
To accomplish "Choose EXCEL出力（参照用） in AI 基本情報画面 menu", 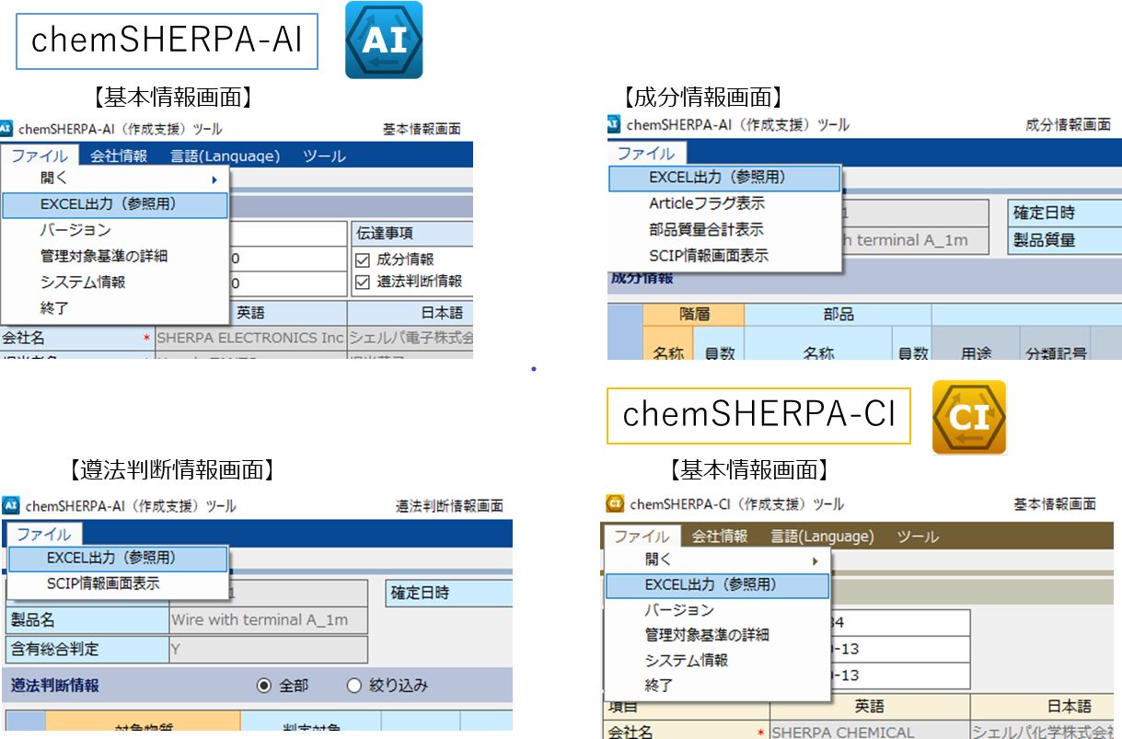I will (x=115, y=204).
